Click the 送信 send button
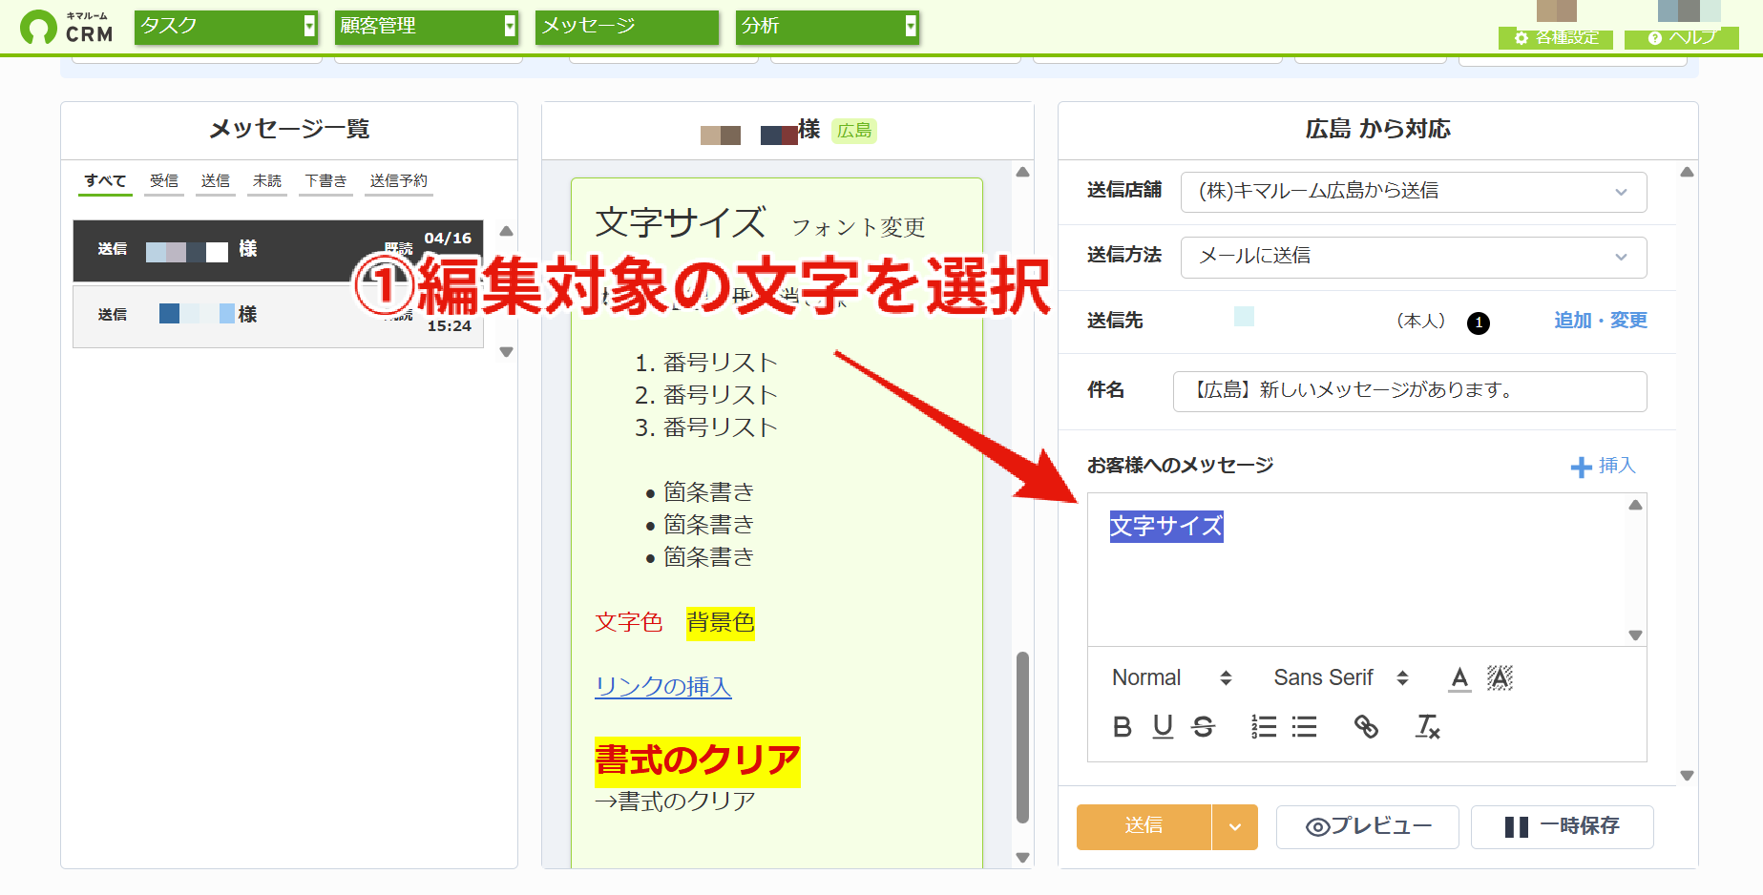 coord(1144,826)
